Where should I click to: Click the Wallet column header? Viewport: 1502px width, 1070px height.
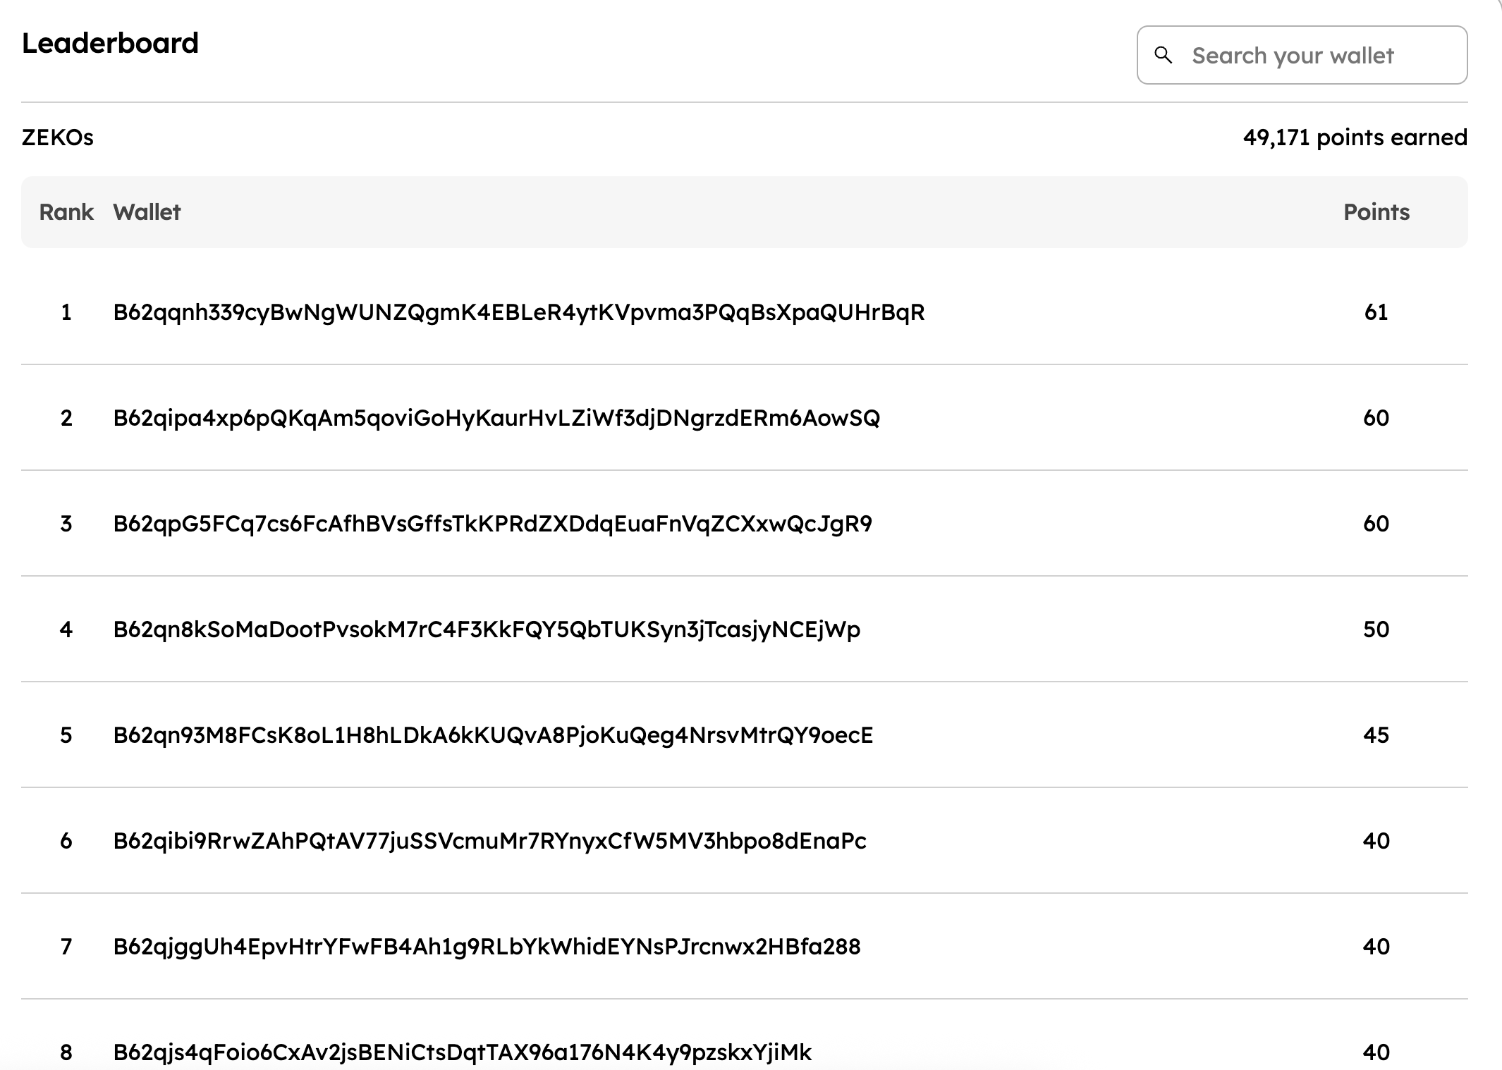point(147,212)
